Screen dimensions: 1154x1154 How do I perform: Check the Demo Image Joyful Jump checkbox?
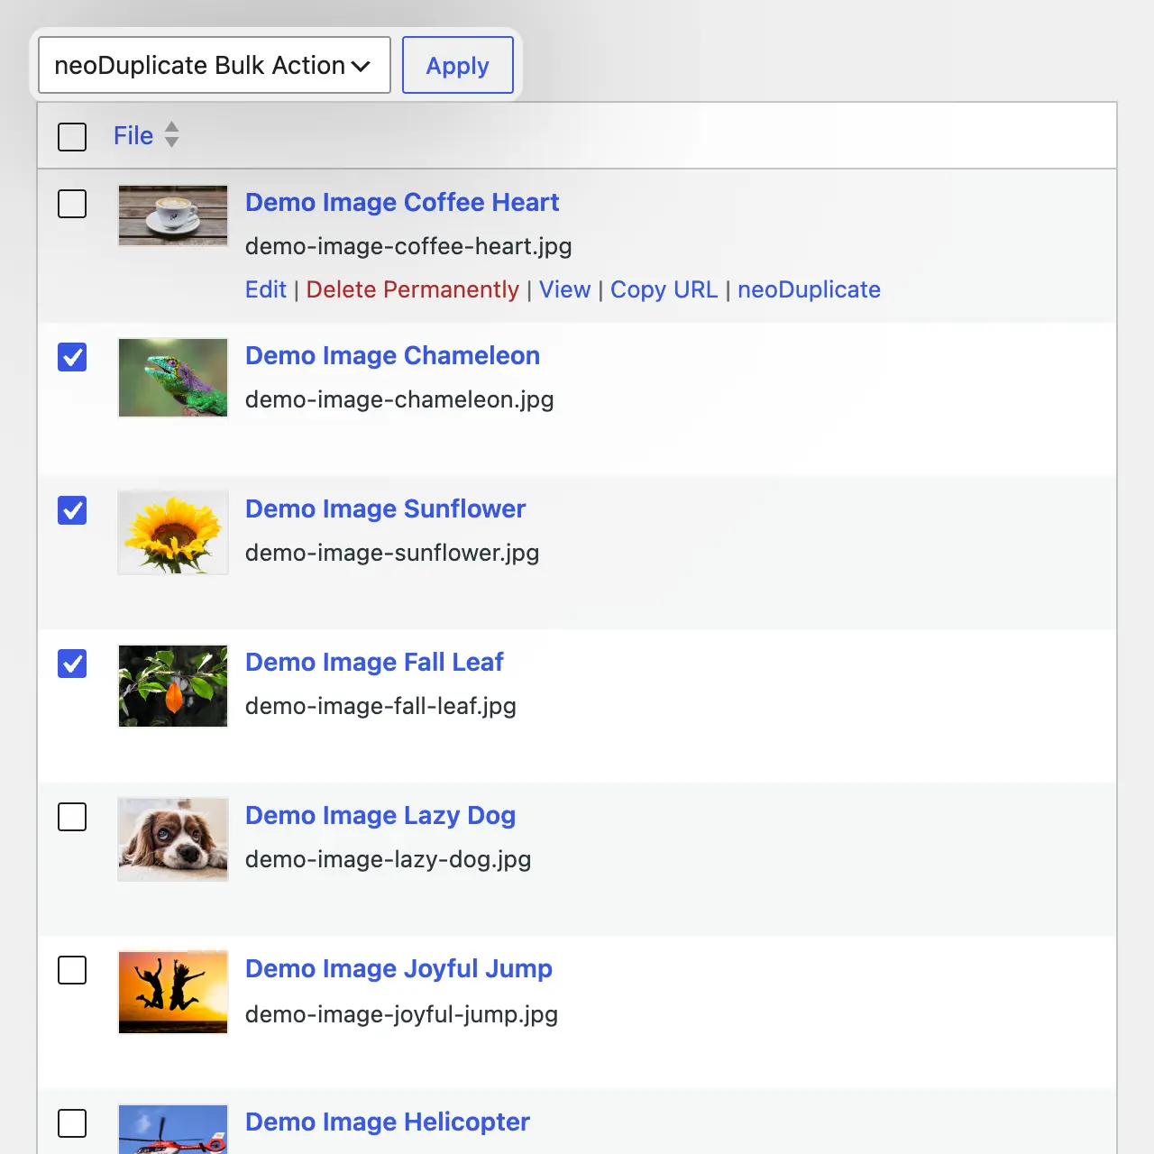click(72, 970)
